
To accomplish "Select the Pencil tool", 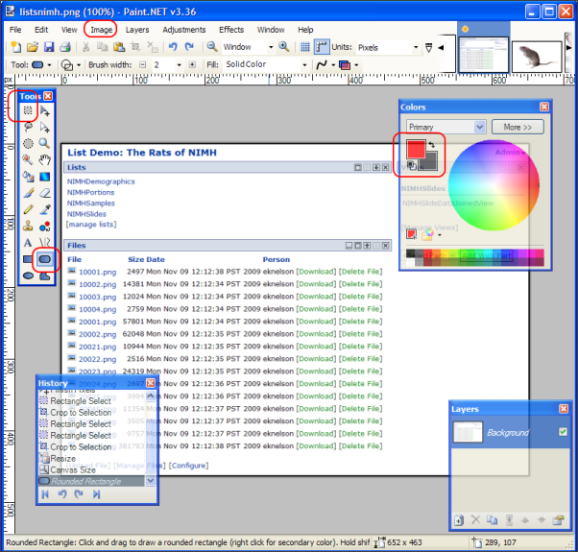I will click(x=28, y=209).
